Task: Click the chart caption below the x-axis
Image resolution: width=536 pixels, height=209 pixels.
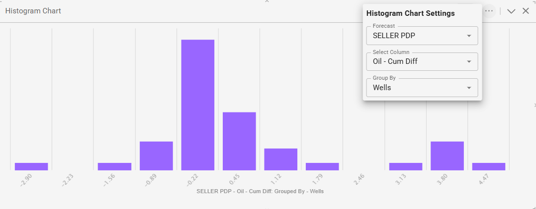Action: pos(260,191)
